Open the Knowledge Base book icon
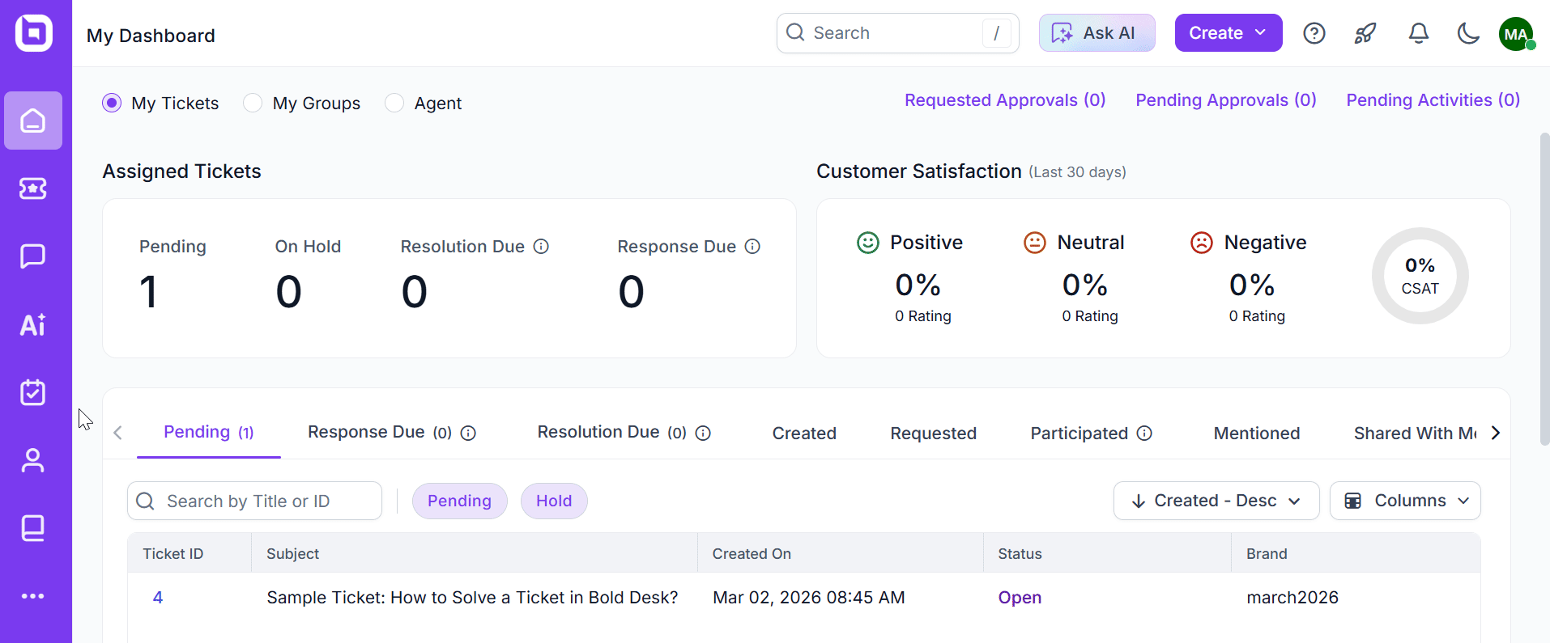This screenshot has height=643, width=1550. pos(32,528)
